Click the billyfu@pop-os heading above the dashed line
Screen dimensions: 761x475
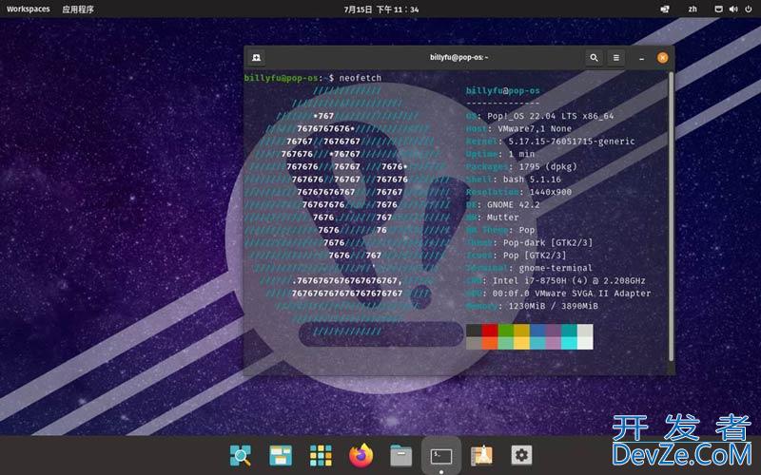point(503,90)
